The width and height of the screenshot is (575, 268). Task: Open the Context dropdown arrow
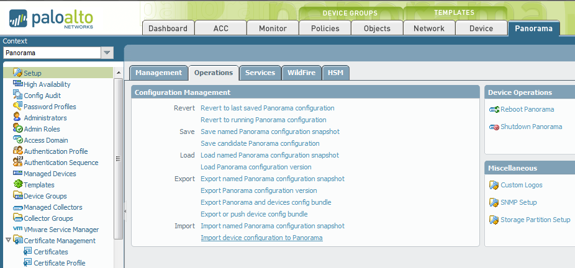(x=107, y=53)
